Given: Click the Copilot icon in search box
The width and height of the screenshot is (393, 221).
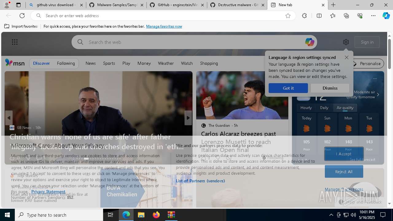Looking at the screenshot, I should (309, 42).
